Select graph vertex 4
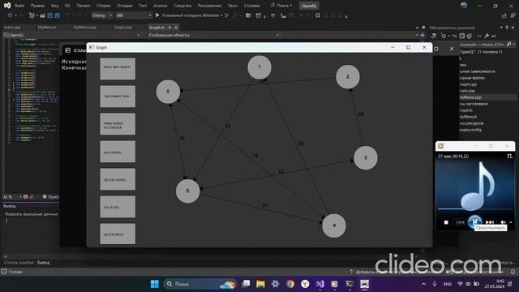519x292 pixels. (334, 225)
